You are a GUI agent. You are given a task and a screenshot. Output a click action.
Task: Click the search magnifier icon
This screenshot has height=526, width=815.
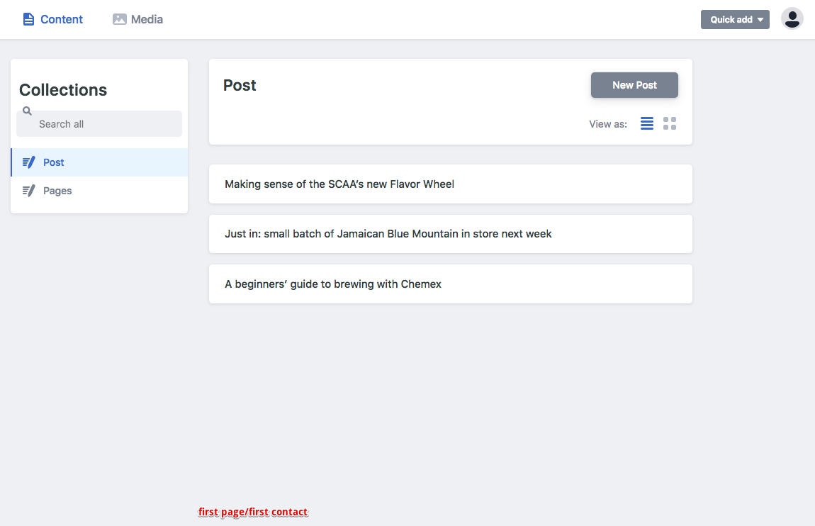point(27,111)
